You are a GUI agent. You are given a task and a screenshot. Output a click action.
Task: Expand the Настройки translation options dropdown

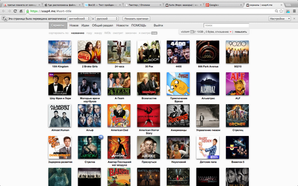(x=280, y=19)
